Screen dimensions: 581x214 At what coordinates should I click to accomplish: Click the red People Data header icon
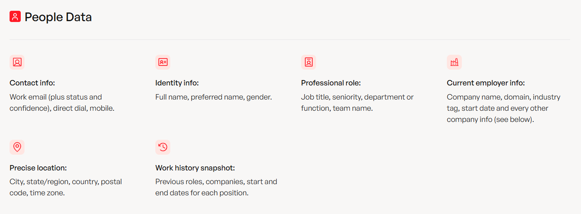(x=15, y=17)
